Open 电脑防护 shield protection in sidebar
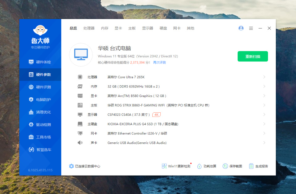Screen dimensions: 296x194 (x=40, y=100)
